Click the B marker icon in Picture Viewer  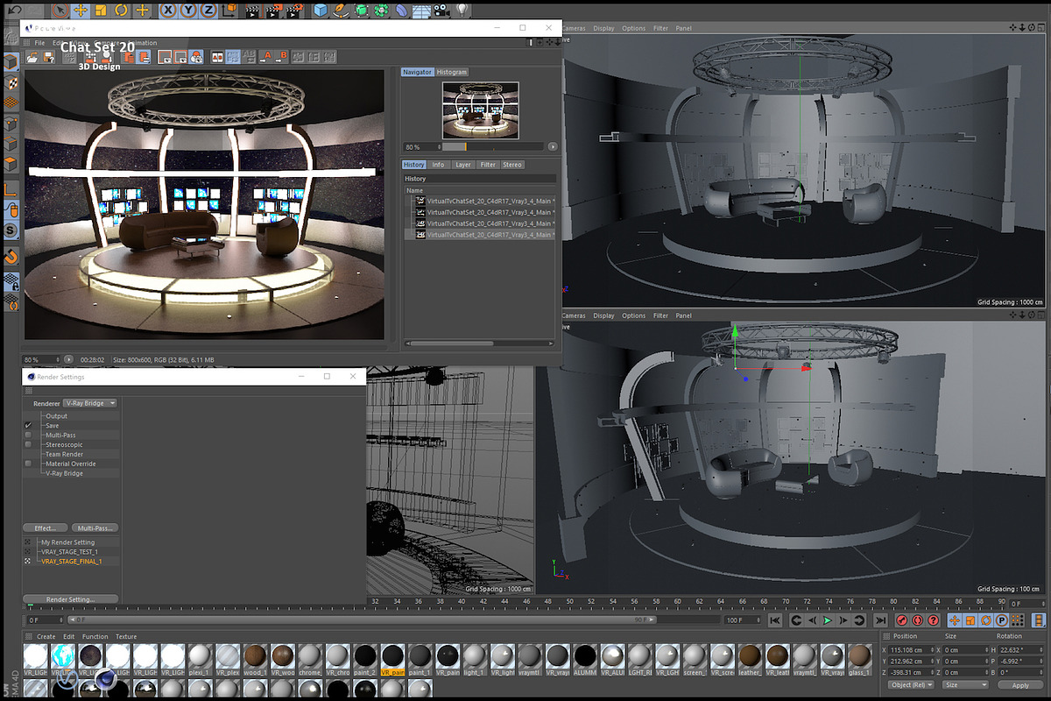point(281,57)
